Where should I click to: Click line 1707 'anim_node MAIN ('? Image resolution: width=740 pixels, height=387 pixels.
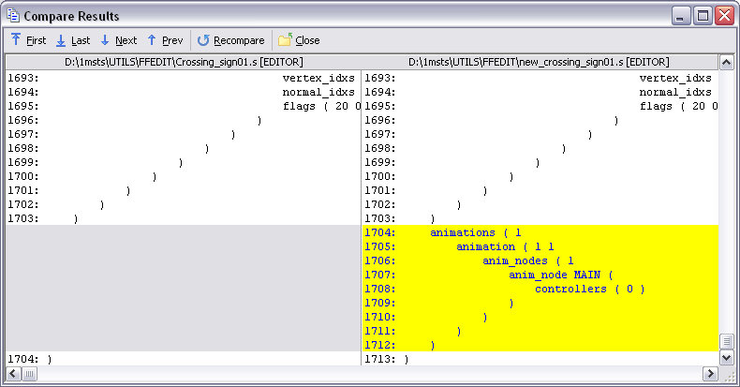click(x=540, y=275)
